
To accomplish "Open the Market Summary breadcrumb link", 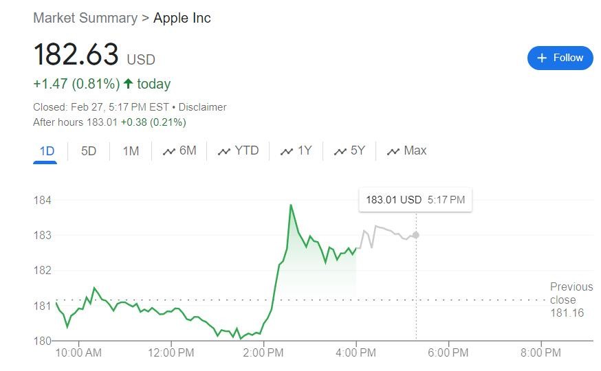I will 85,18.
